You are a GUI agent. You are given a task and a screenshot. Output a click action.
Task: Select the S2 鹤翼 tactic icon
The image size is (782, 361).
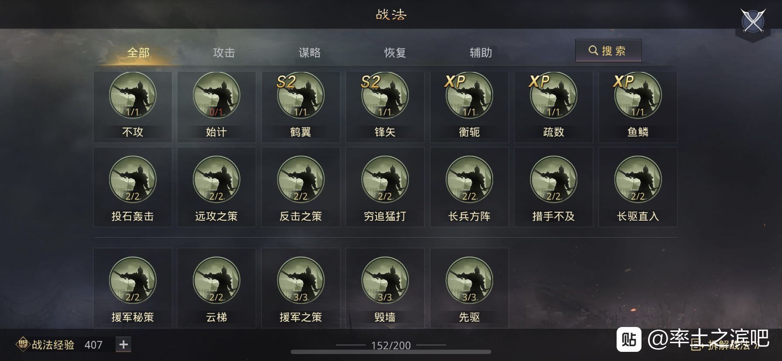click(301, 95)
